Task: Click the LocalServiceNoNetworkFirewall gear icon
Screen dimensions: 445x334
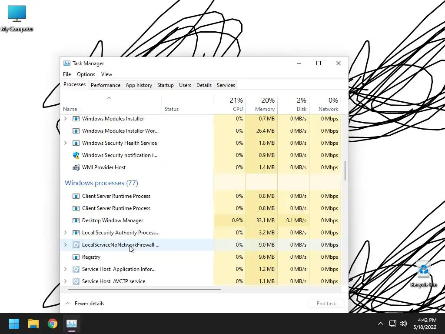Action: click(x=76, y=245)
